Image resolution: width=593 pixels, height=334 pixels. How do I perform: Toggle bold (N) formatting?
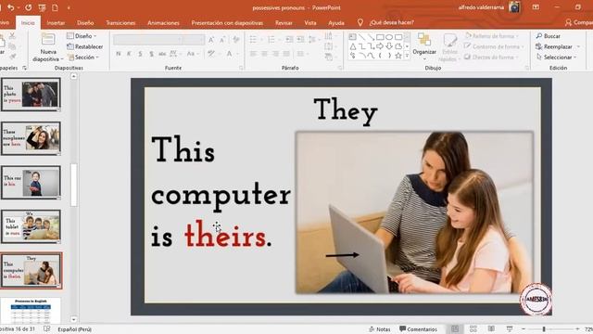(119, 54)
